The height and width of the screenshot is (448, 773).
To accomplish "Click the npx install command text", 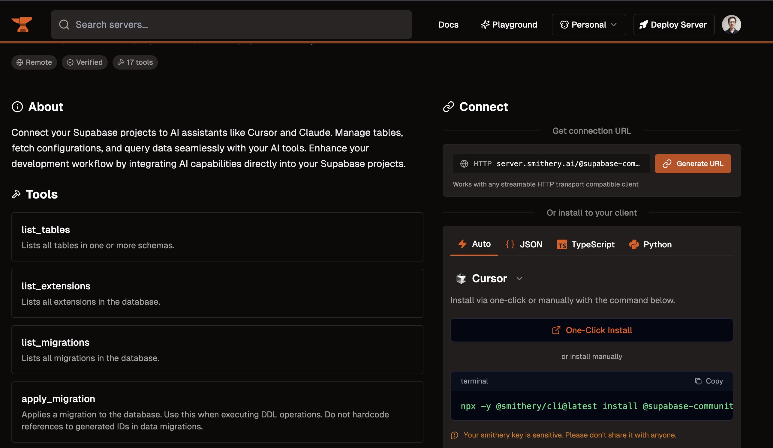I will [597, 406].
